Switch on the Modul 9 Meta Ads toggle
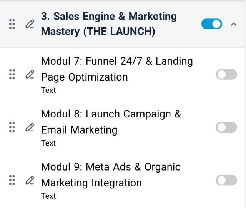Screen dimensions: 246x208 point(226,180)
